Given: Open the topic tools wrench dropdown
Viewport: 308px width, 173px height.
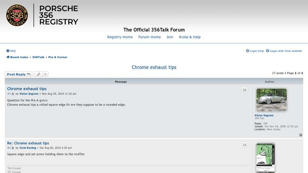Looking at the screenshot, I should coord(41,74).
